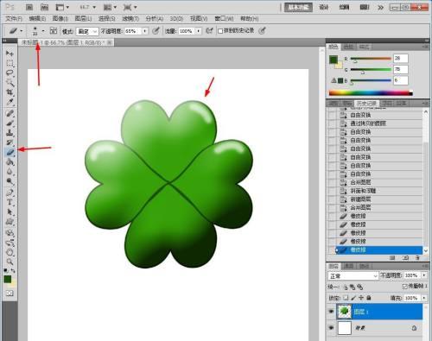Toggle the 传播帧 1 checkbox
Image resolution: width=432 pixels, height=341 pixels.
(x=404, y=287)
